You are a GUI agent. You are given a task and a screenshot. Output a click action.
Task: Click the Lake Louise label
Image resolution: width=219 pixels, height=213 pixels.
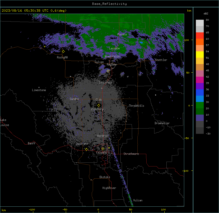coord(5,122)
